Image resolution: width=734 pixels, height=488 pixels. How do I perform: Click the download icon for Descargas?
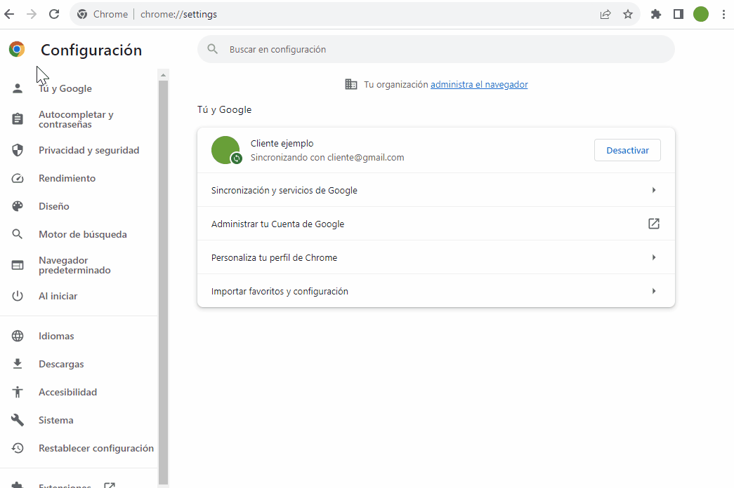point(18,364)
